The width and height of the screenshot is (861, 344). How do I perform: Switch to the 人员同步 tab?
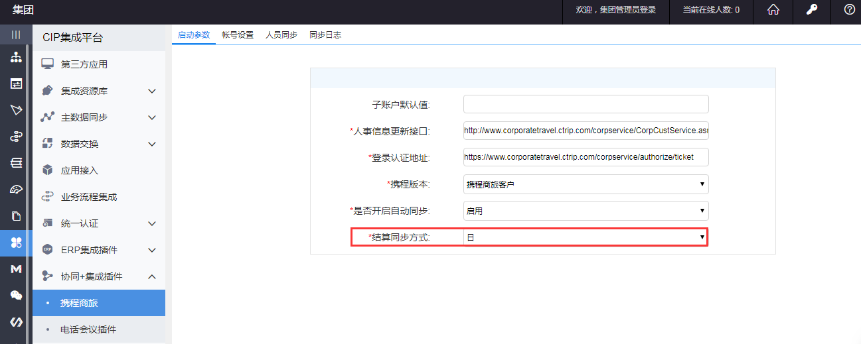pyautogui.click(x=281, y=35)
